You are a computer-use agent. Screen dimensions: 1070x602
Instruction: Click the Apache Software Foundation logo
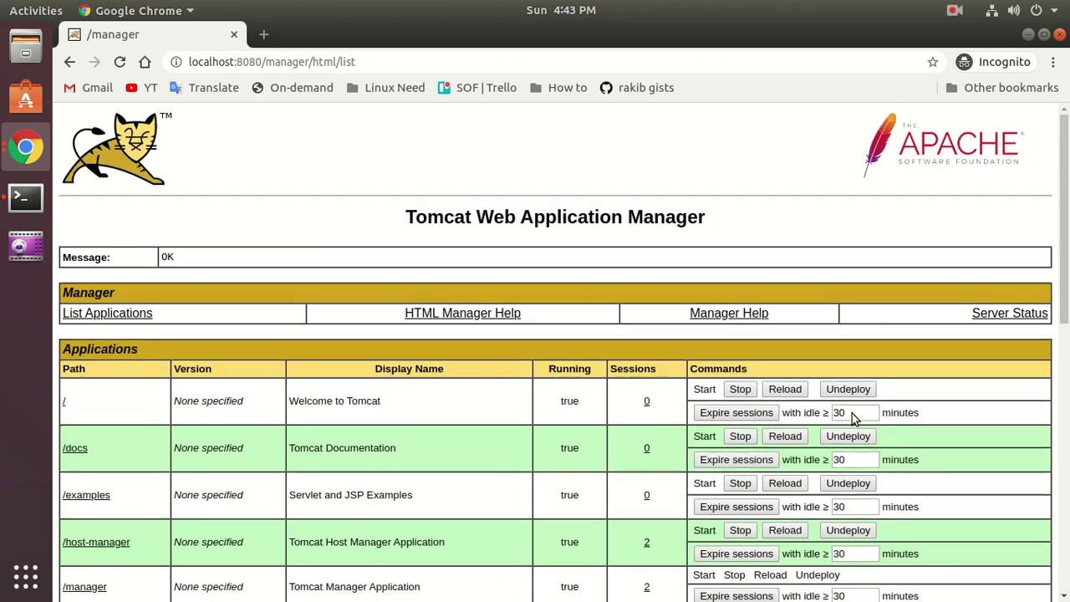click(943, 145)
